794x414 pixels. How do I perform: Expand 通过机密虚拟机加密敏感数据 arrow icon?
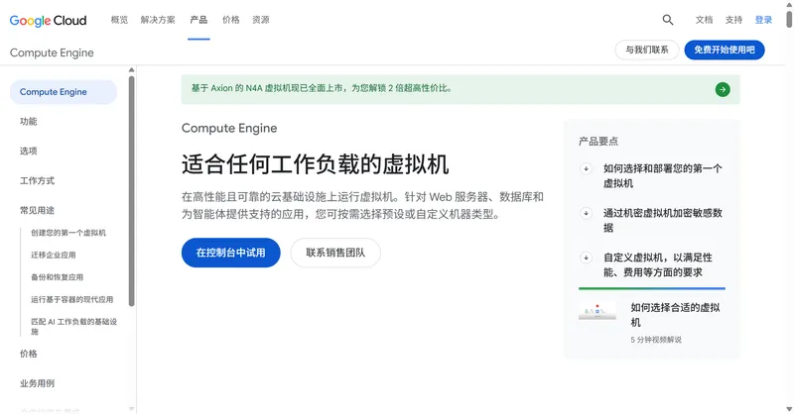(x=586, y=213)
